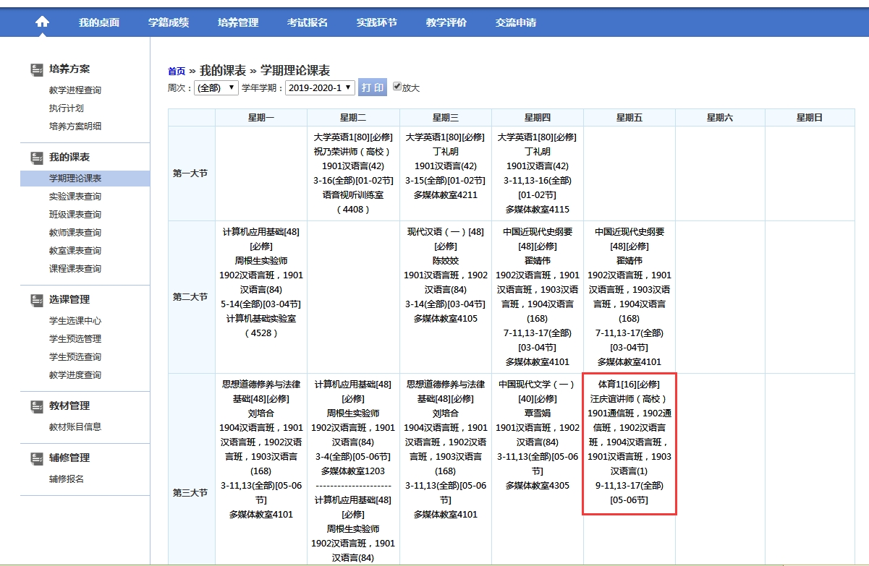Open the 周次 dropdown

pos(216,87)
